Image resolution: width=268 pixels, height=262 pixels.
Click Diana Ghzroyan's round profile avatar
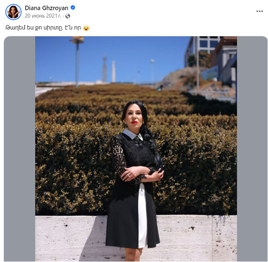click(14, 12)
